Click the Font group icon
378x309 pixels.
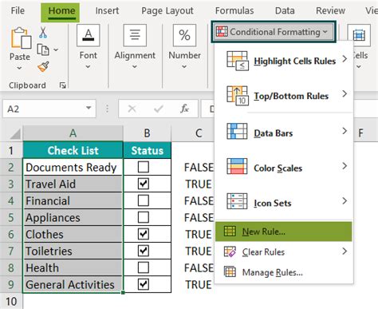pos(89,35)
